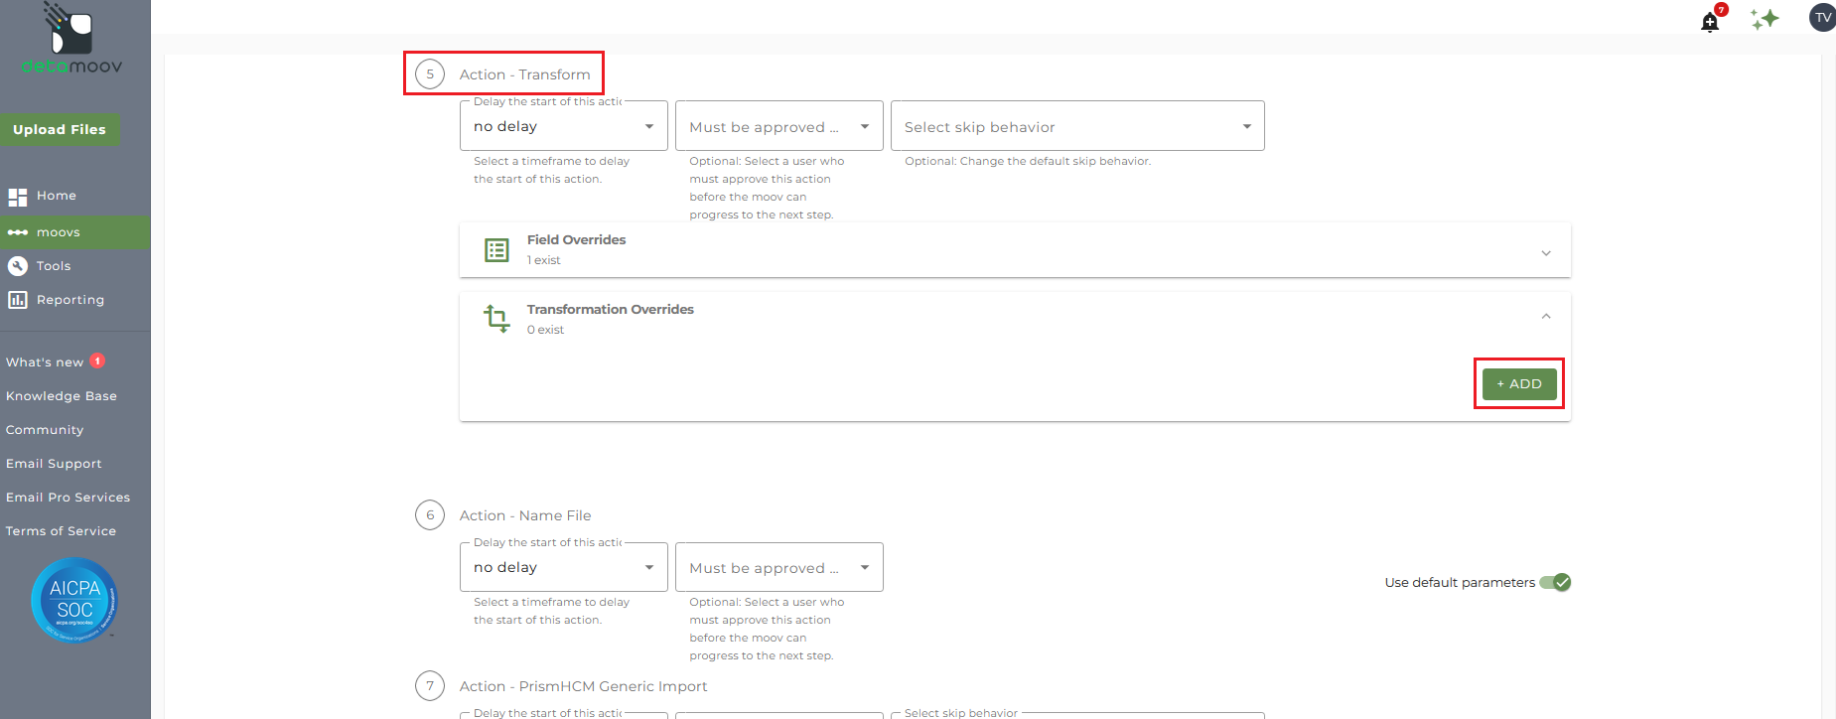Click the Transformation Overrides crop icon
The image size is (1836, 719).
tap(496, 319)
